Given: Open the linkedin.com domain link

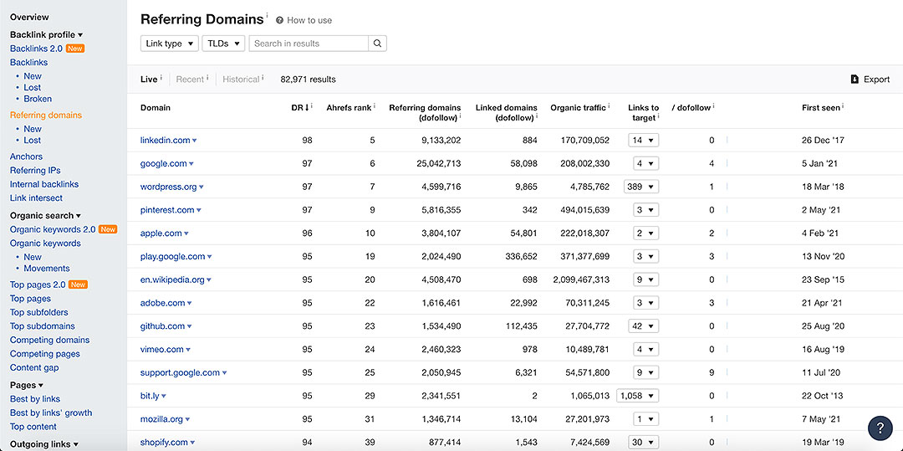Looking at the screenshot, I should (164, 141).
